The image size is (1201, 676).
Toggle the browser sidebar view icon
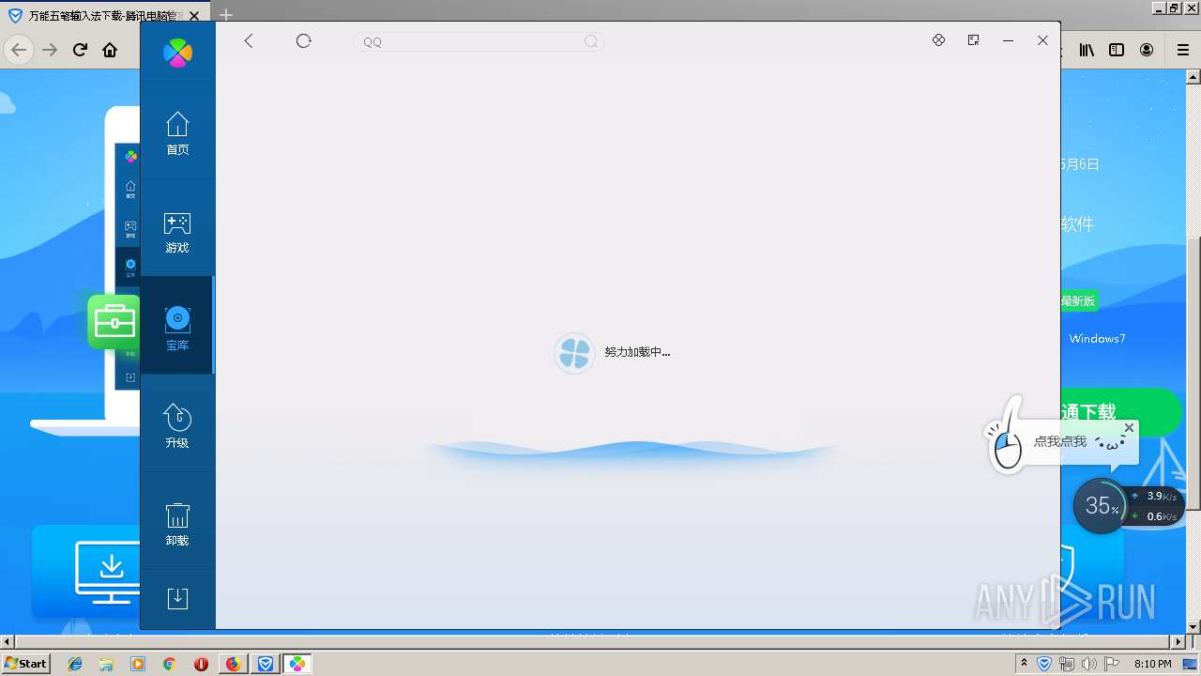coord(1117,50)
